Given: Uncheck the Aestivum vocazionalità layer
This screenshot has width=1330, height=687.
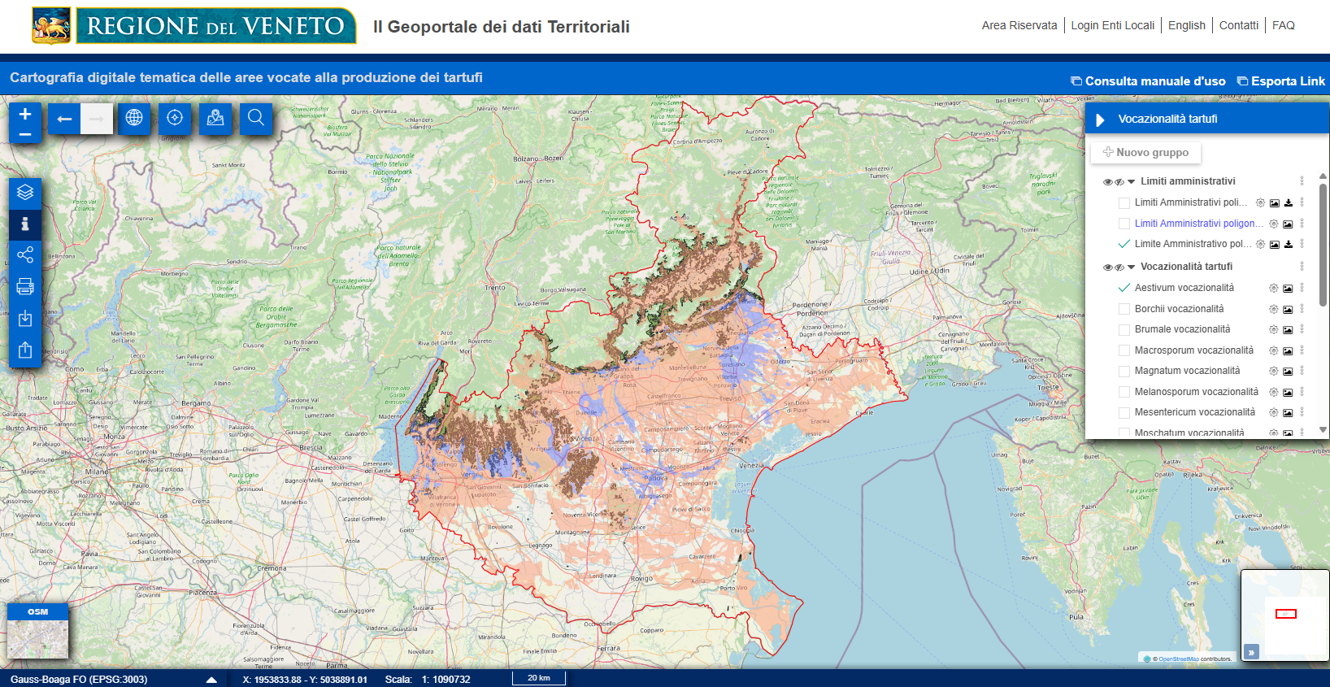Looking at the screenshot, I should pyautogui.click(x=1124, y=288).
